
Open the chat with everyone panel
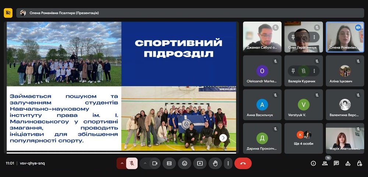click(x=336, y=163)
